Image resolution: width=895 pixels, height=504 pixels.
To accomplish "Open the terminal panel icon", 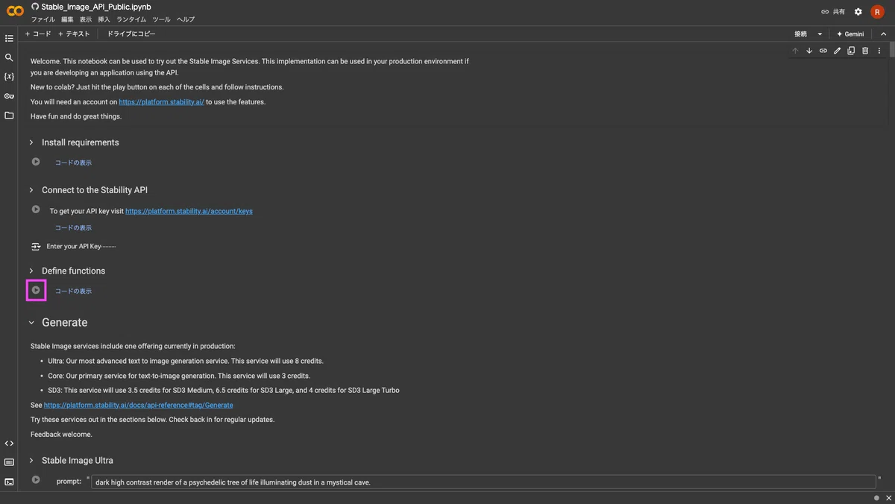I will 9,482.
